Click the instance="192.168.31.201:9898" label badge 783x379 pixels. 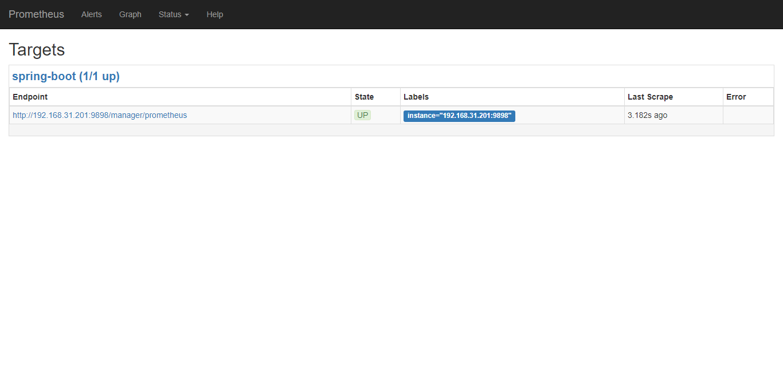459,116
